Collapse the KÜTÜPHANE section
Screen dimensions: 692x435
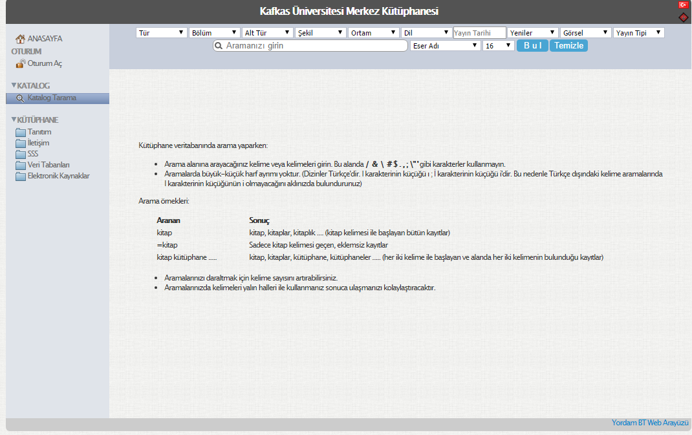click(x=14, y=120)
